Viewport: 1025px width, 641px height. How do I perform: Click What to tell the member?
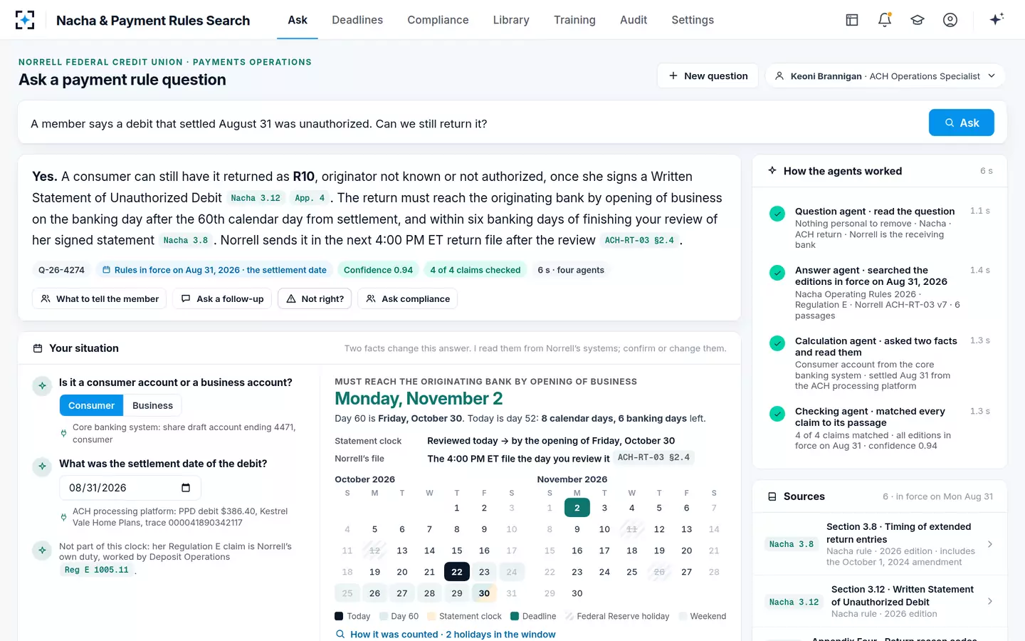(100, 298)
